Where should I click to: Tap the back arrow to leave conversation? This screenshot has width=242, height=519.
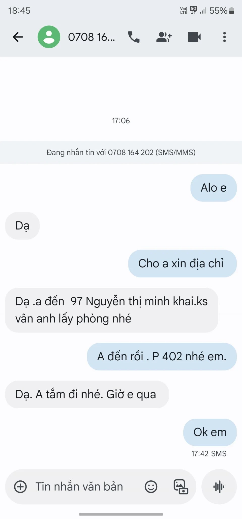(18, 37)
